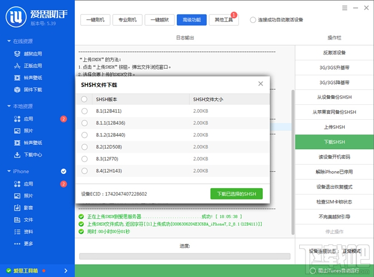Open 照片 icon under 本地资源
Image resolution: width=374 pixels, height=277 pixels.
pos(17,130)
